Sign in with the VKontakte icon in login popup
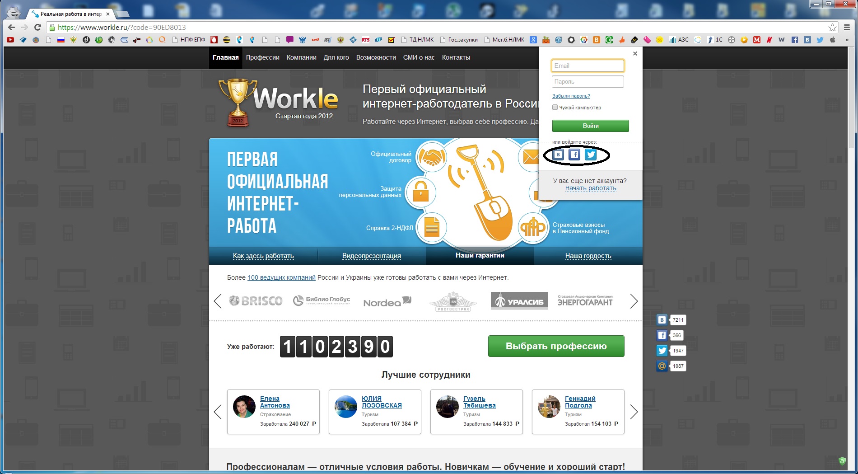 tap(558, 155)
